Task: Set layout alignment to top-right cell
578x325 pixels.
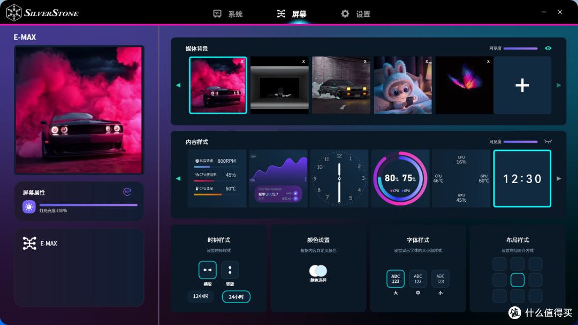Action: (x=536, y=264)
